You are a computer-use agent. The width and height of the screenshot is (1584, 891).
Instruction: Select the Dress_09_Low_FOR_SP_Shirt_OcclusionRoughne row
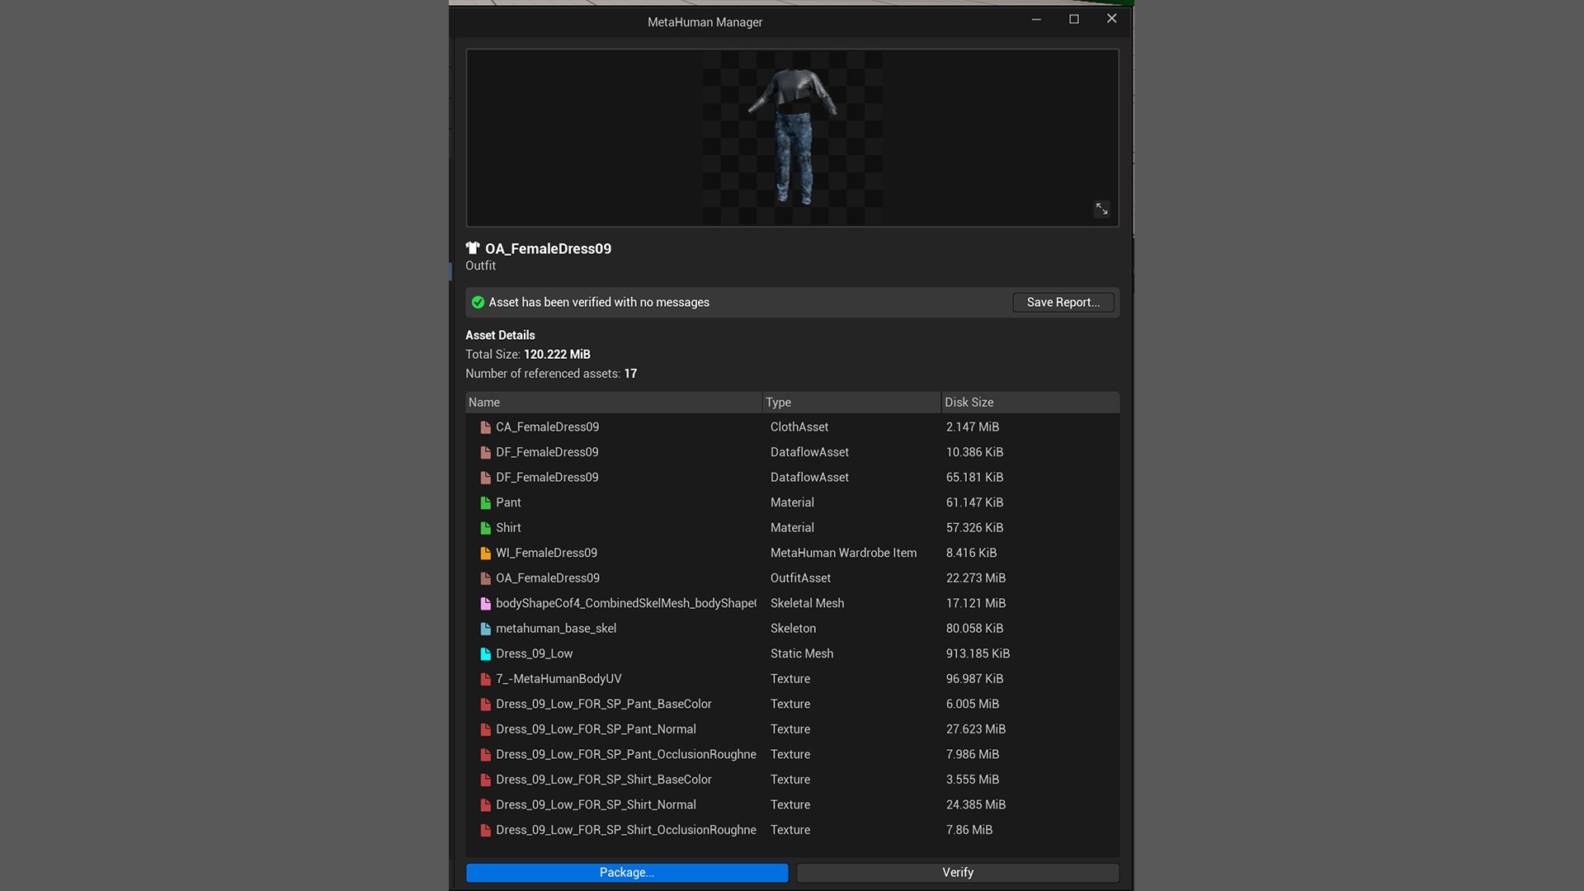coord(792,830)
